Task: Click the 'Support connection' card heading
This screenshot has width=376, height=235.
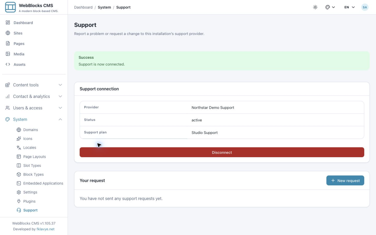Action: [x=99, y=89]
